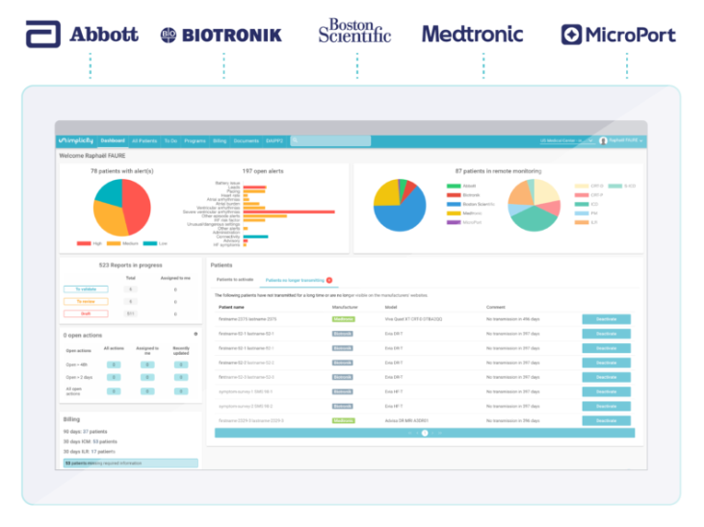
Task: Click the patients missing required information bar
Action: click(x=129, y=463)
